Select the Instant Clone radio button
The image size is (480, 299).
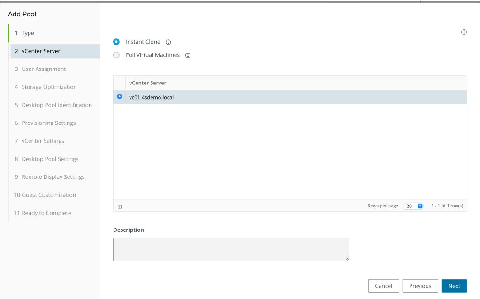pos(116,42)
